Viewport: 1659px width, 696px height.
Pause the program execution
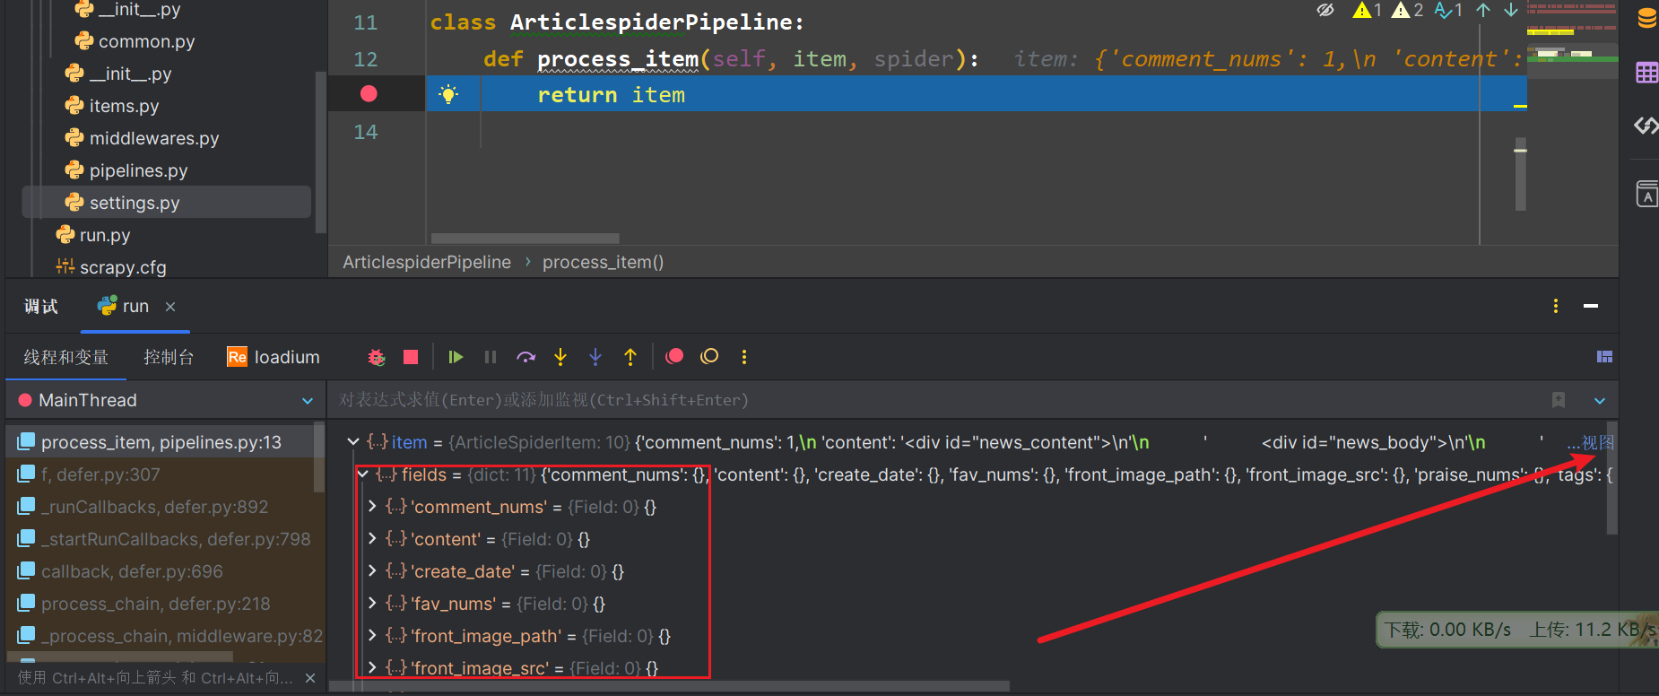point(491,357)
